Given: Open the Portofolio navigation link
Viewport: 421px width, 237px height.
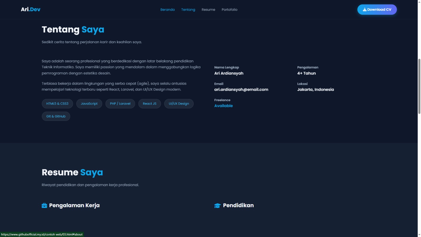Looking at the screenshot, I should [229, 9].
